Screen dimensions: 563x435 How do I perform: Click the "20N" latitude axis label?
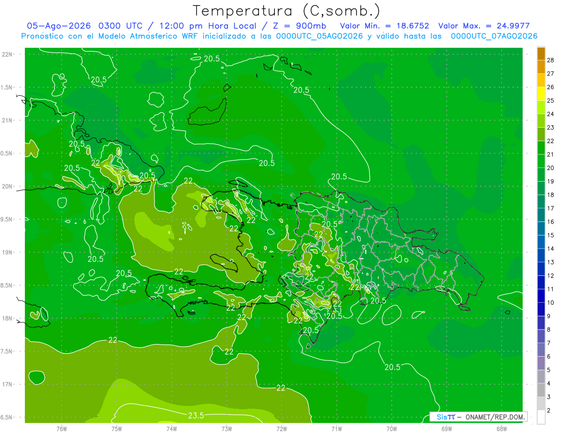pos(8,186)
